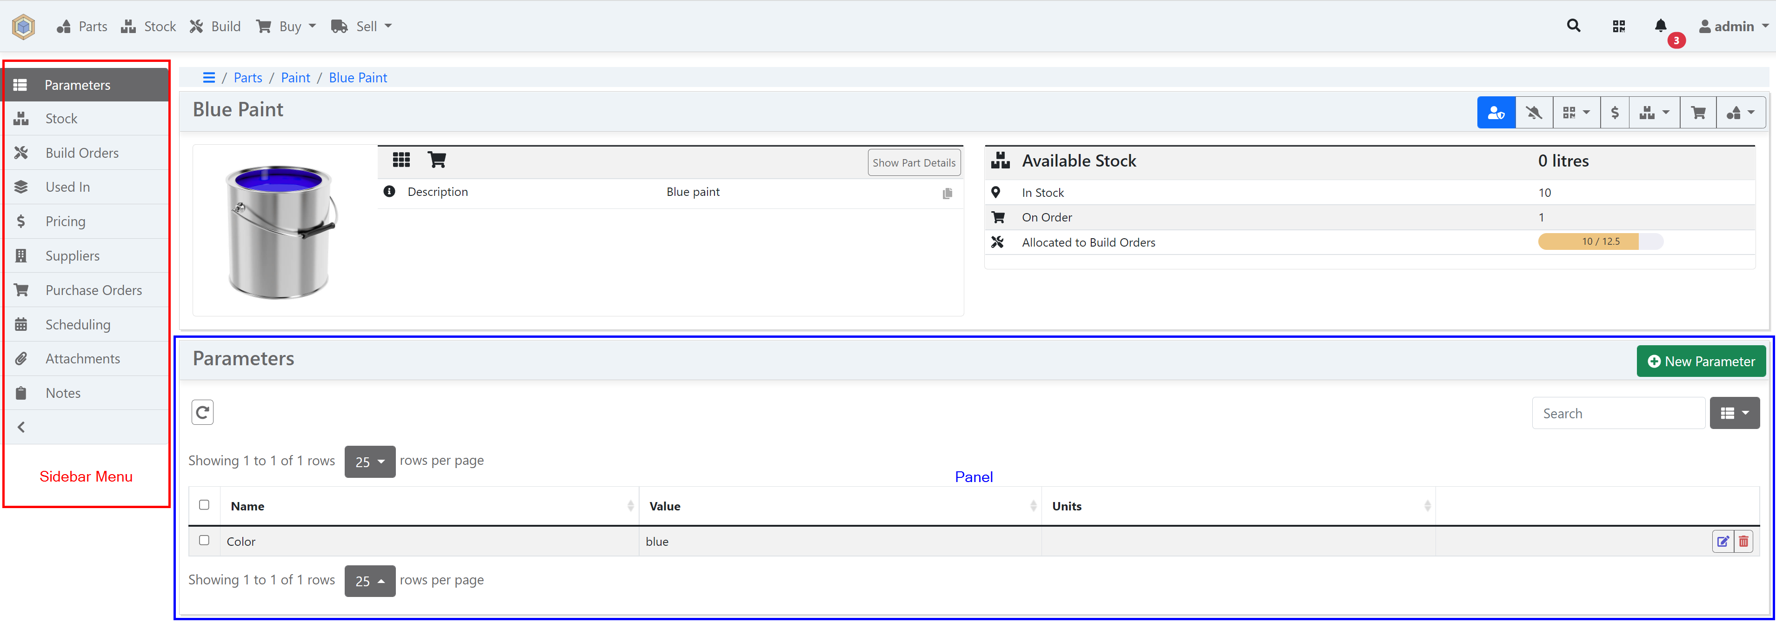Open the table columns dropdown

1734,414
